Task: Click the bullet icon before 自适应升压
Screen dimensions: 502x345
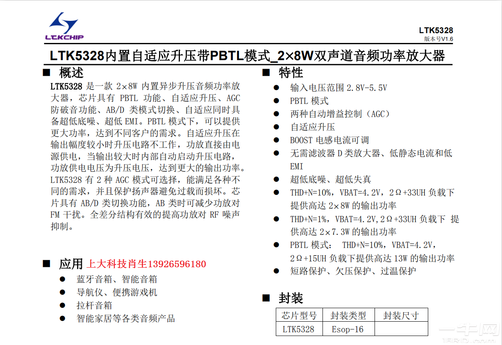Action: coord(276,127)
